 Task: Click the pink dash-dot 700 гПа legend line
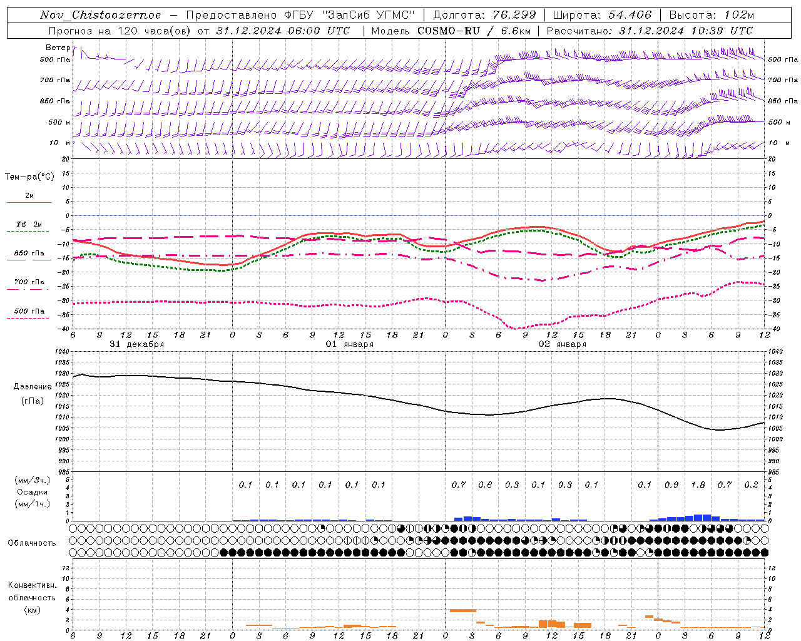coord(28,289)
